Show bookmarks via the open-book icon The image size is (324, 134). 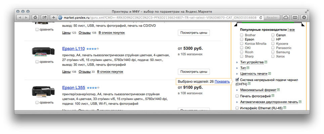tap(295, 17)
